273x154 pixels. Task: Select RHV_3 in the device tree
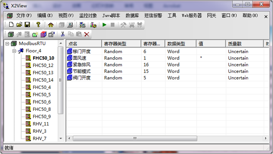[40, 131]
